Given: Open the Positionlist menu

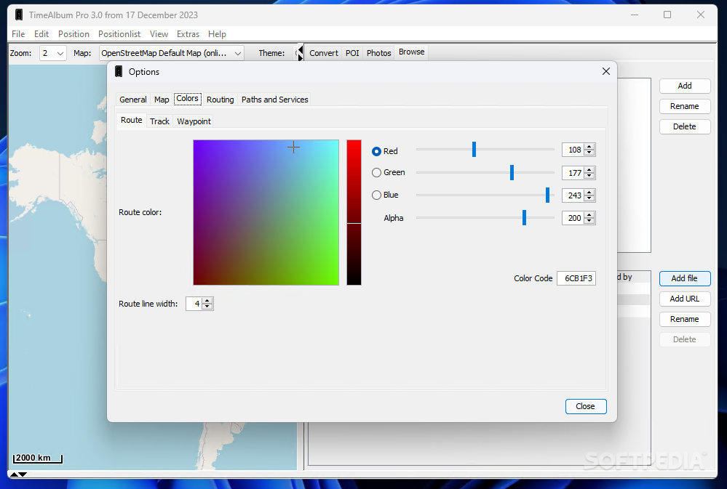Looking at the screenshot, I should coord(119,34).
